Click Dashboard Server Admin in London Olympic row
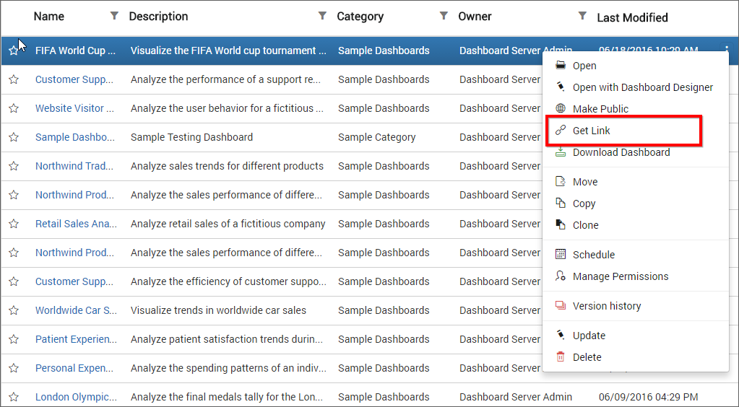 (x=516, y=397)
